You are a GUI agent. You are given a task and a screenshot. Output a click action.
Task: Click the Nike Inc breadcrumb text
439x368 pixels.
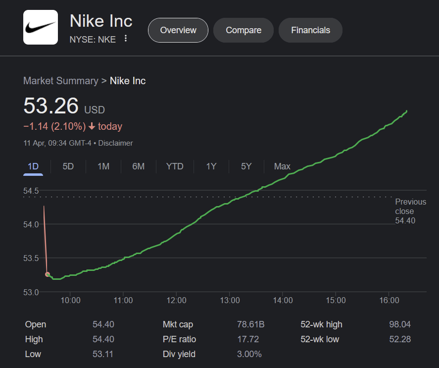tap(128, 81)
